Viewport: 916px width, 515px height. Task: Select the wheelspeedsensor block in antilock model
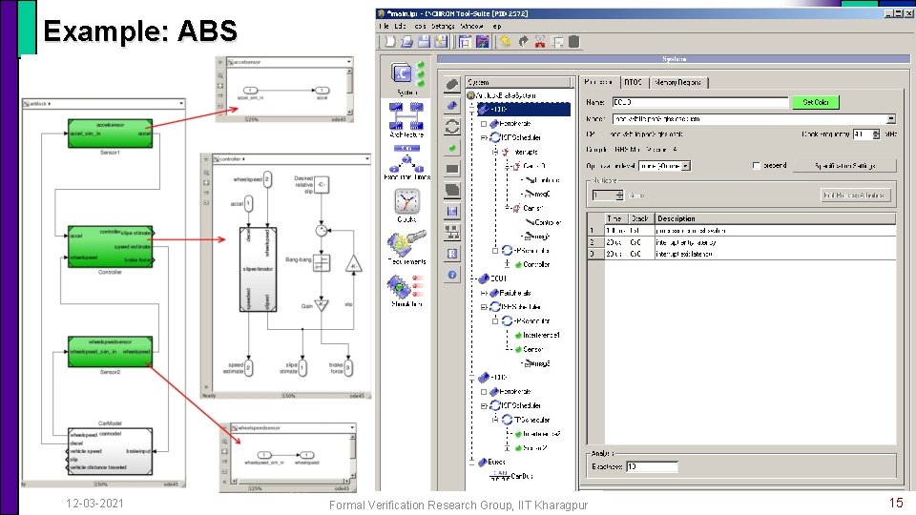[x=111, y=352]
